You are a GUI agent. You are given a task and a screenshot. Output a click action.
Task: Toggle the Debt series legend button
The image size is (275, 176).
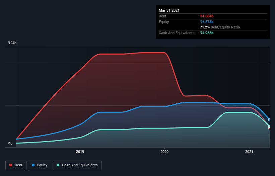pyautogui.click(x=16, y=165)
